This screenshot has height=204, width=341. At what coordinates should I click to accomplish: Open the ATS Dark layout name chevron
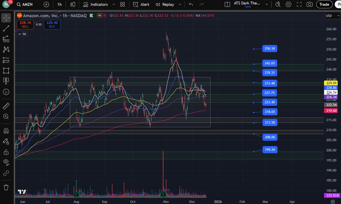click(x=266, y=5)
